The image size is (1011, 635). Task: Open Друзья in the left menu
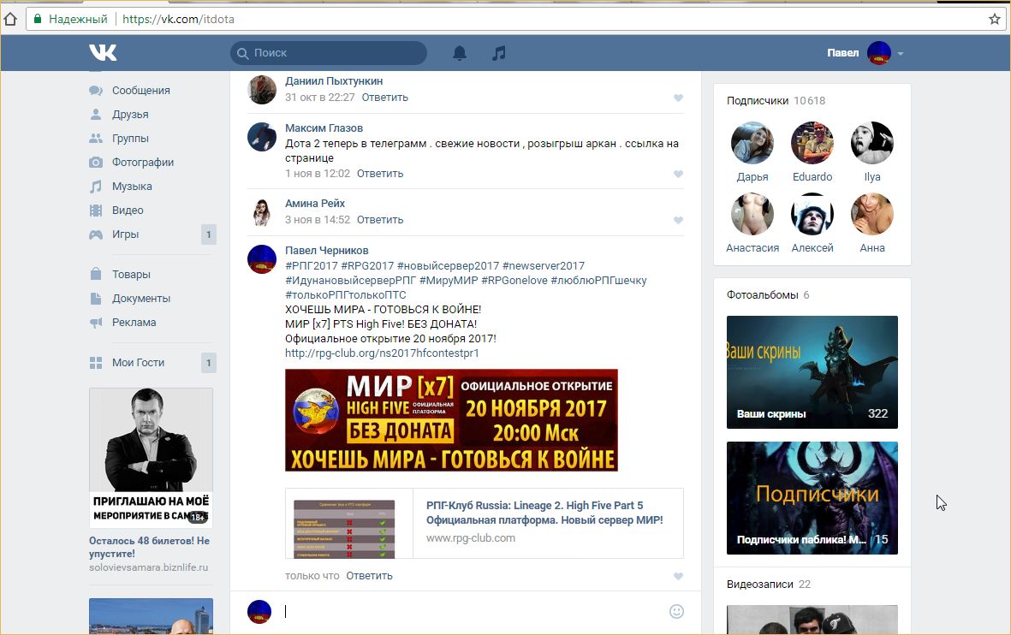(x=130, y=114)
